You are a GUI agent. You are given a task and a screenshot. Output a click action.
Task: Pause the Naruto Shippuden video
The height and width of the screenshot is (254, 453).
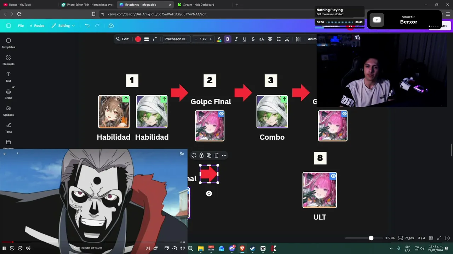[4, 248]
